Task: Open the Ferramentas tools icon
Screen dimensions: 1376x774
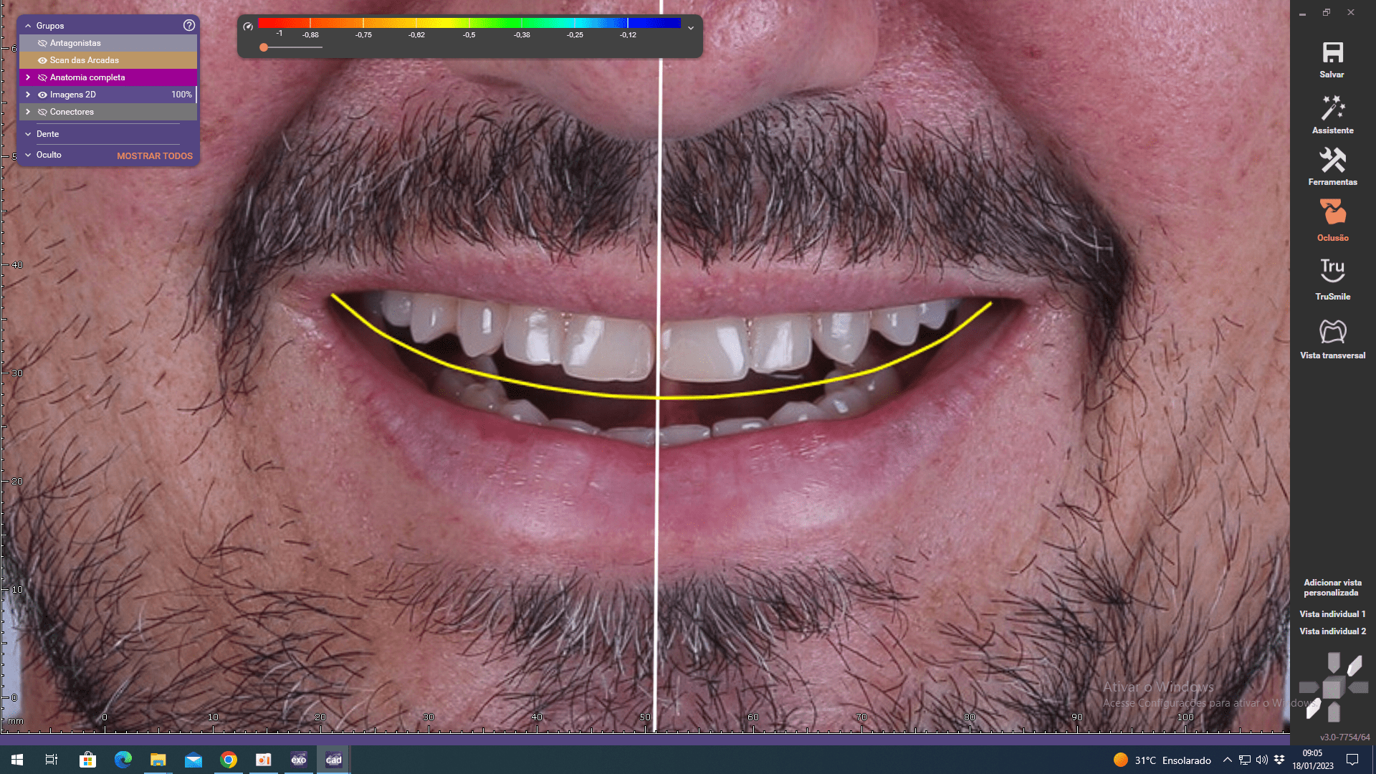Action: pos(1332,161)
